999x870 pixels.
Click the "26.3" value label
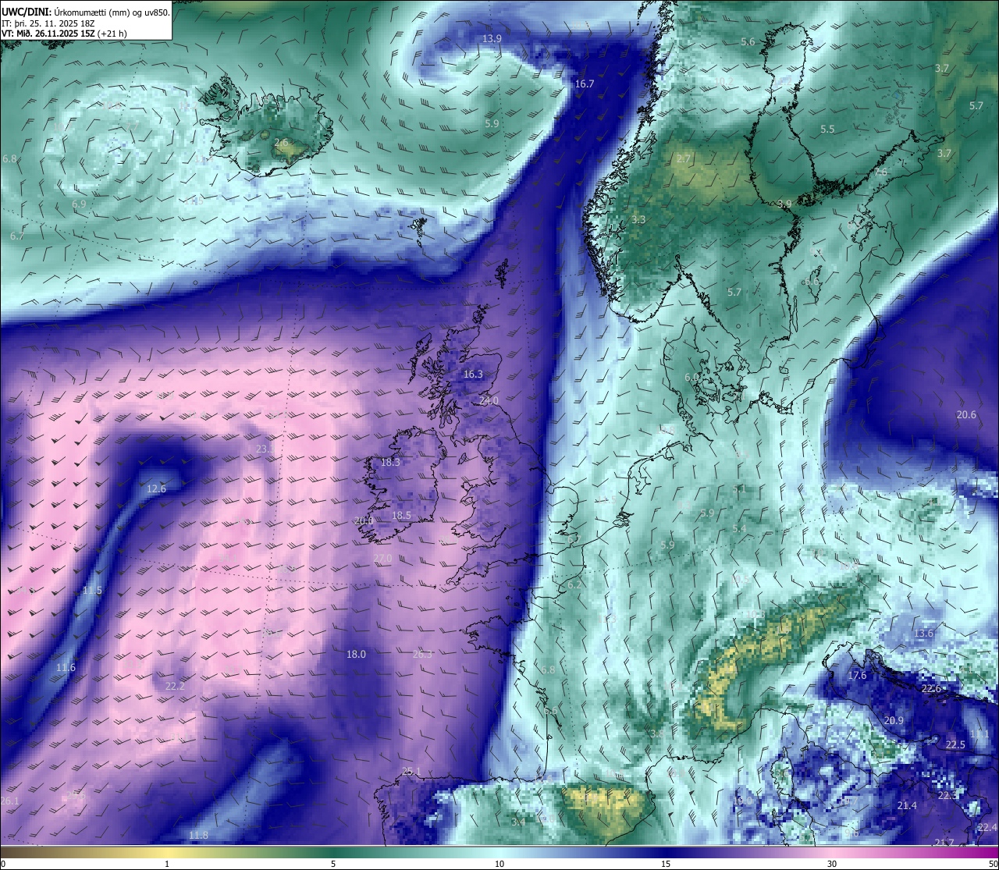tap(421, 655)
